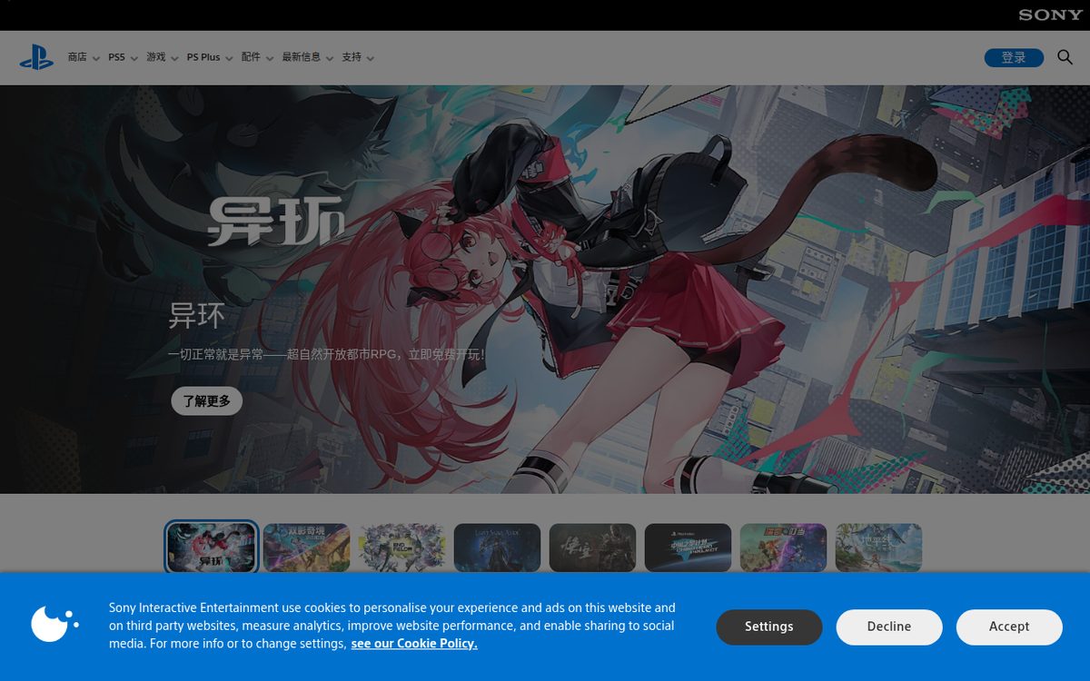Select the China Hero Project thumbnail
Viewport: 1090px width, 681px height.
(x=688, y=547)
